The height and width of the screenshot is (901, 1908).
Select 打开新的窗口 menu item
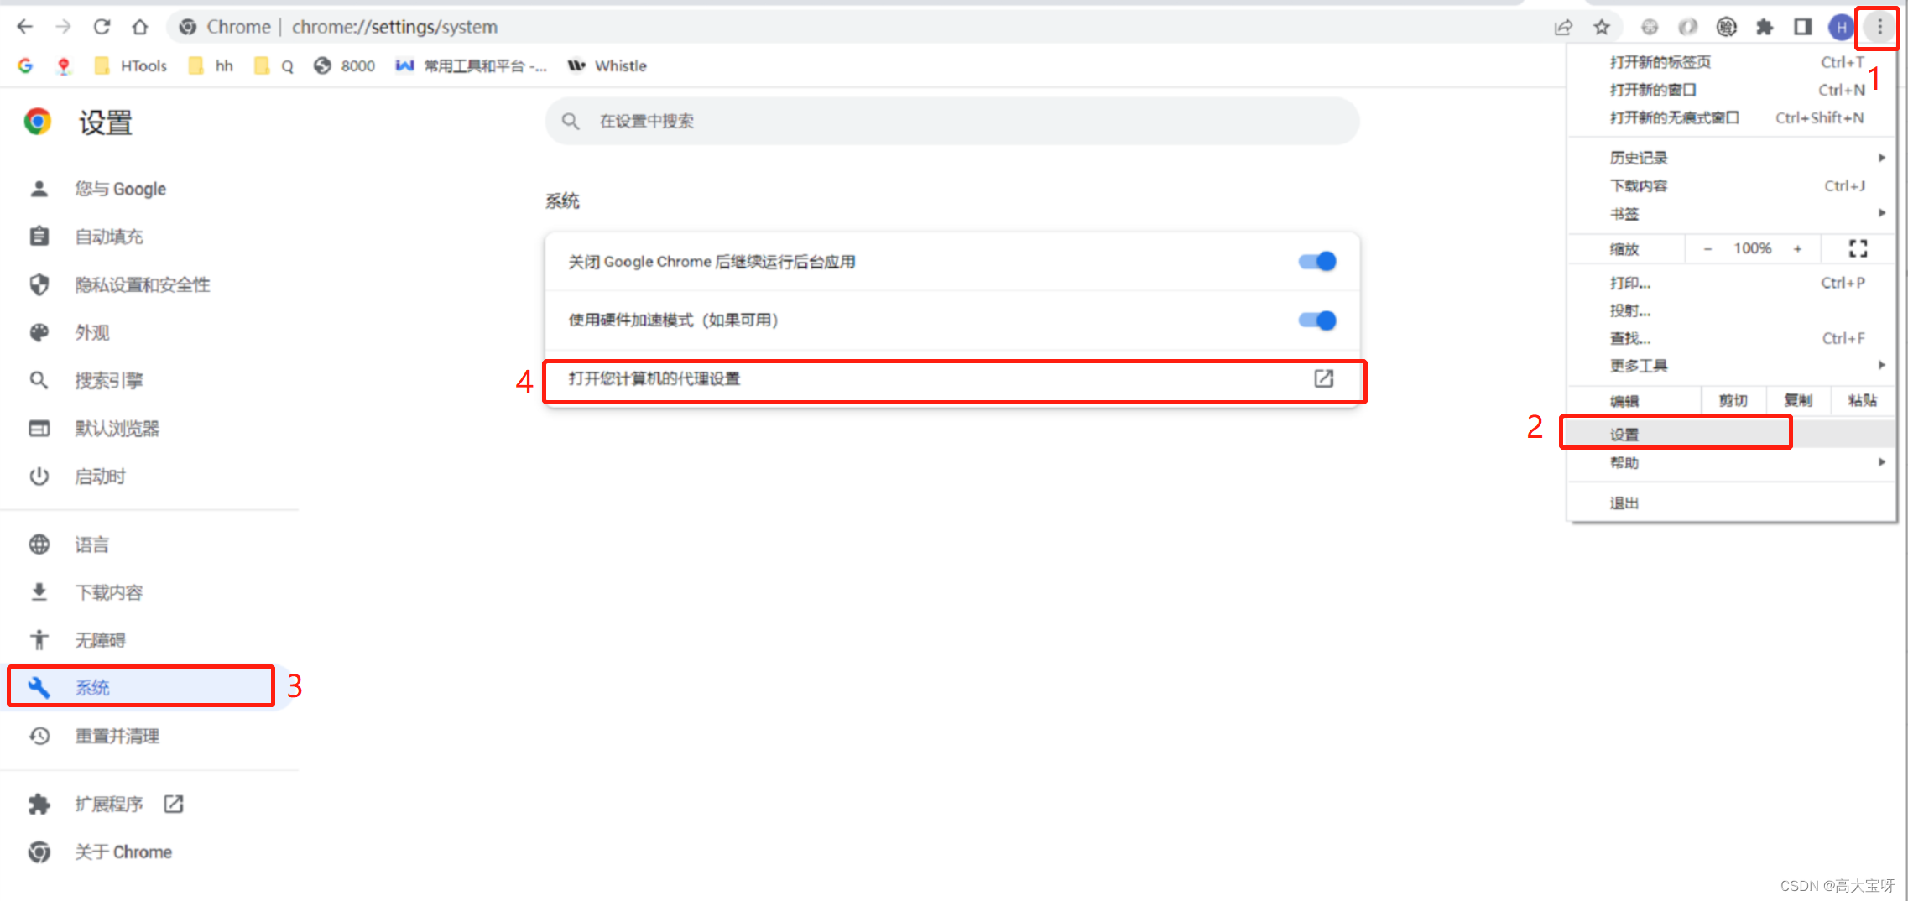tap(1732, 90)
